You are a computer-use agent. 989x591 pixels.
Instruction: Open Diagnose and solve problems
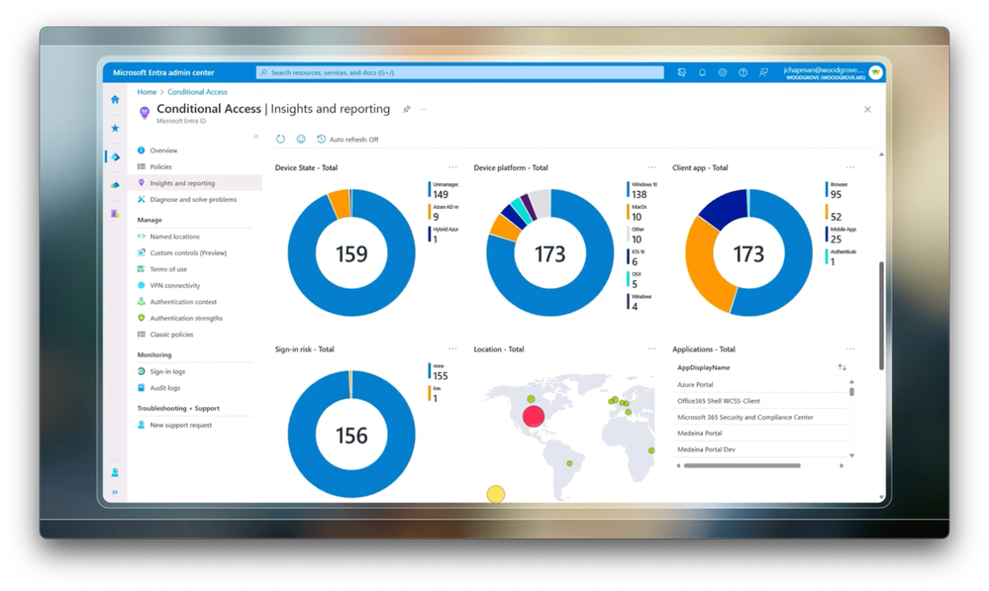tap(193, 200)
